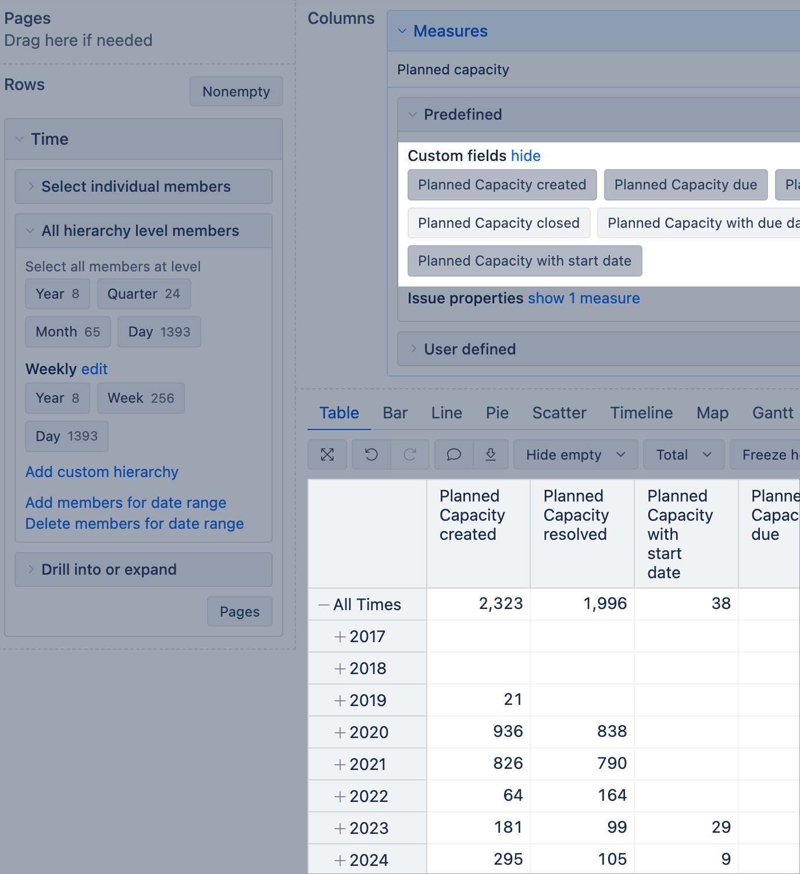800x874 pixels.
Task: Click the export download icon
Action: pyautogui.click(x=491, y=454)
